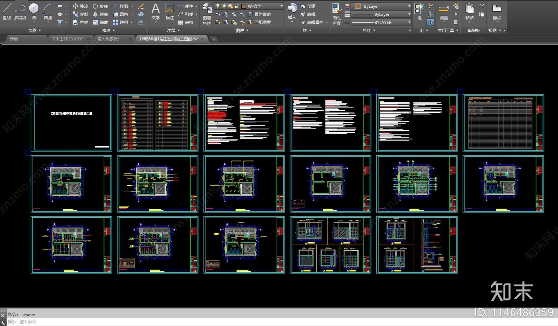The image size is (558, 326).
Task: Expand the 修改 (Modify) panel
Action: pyautogui.click(x=108, y=31)
